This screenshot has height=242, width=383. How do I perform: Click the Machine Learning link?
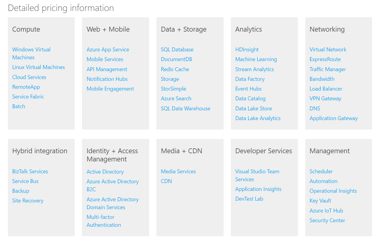[x=256, y=59]
